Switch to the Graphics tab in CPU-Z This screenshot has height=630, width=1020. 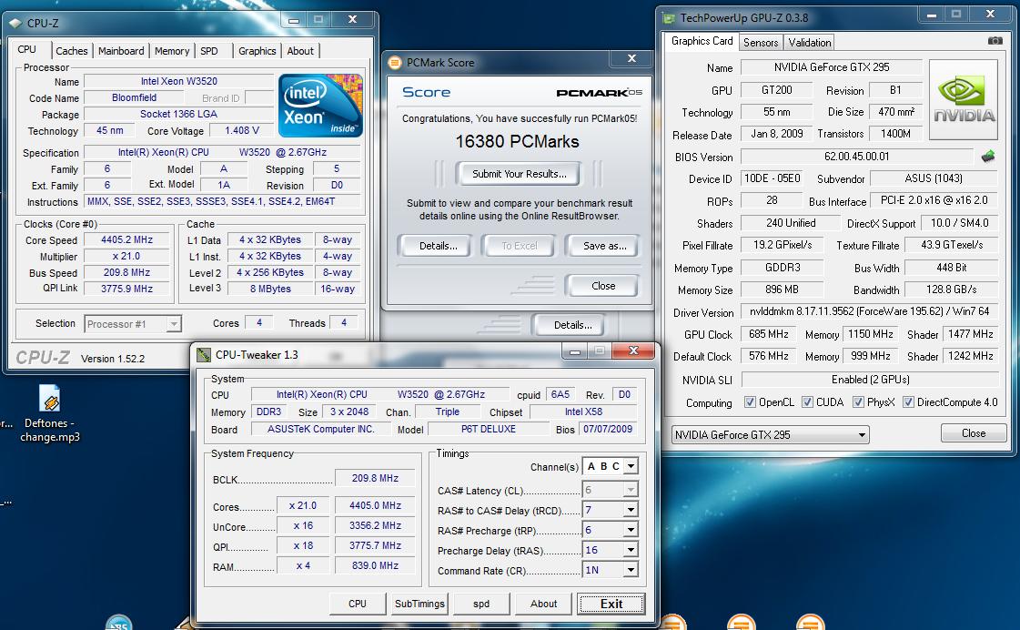(257, 51)
